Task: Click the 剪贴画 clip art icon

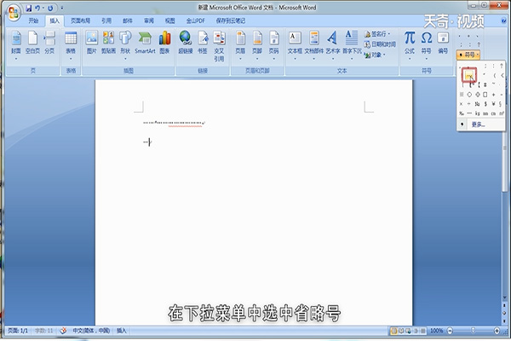Action: [108, 42]
